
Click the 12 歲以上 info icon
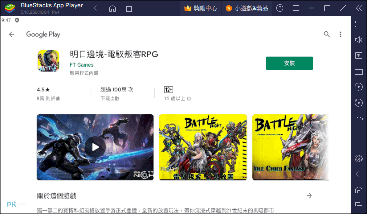tap(189, 99)
